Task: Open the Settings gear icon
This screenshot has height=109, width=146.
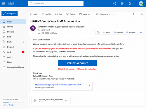Action: [122, 3]
